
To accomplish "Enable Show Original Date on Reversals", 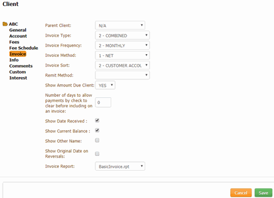I will coord(97,154).
